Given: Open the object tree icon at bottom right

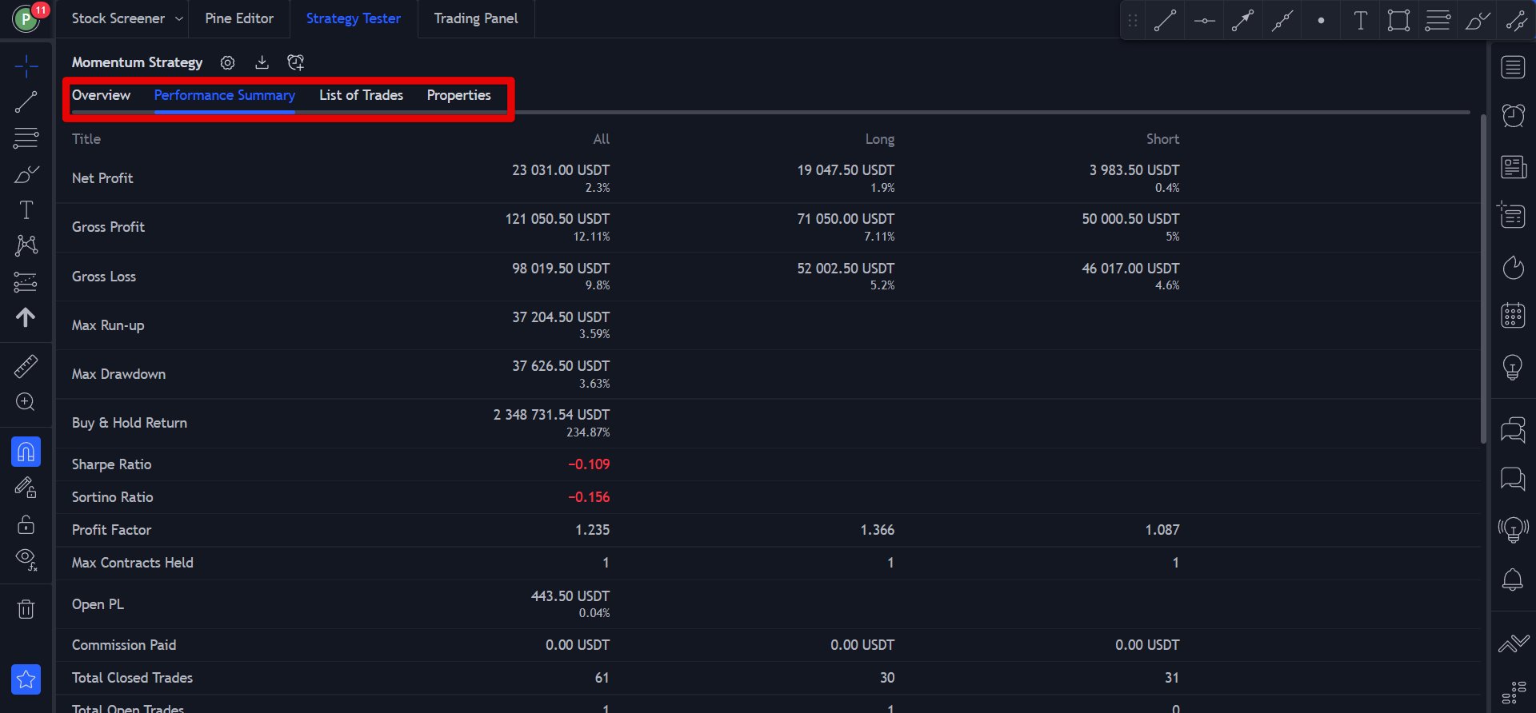Looking at the screenshot, I should point(1513,692).
